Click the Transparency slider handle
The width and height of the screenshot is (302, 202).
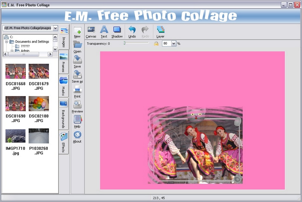[124, 43]
